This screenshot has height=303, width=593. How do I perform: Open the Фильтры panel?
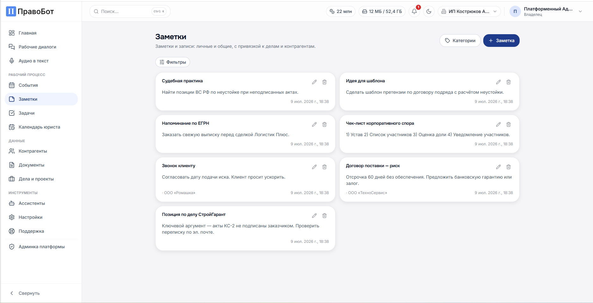[173, 62]
